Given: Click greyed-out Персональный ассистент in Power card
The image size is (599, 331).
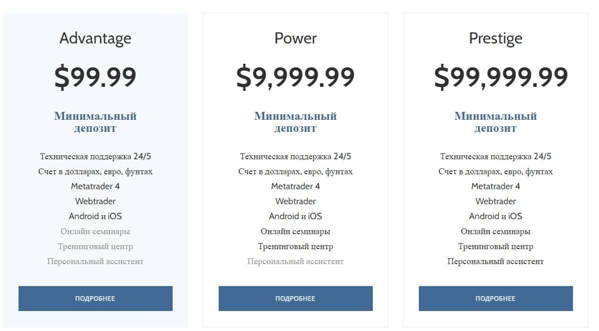Looking at the screenshot, I should click(295, 261).
